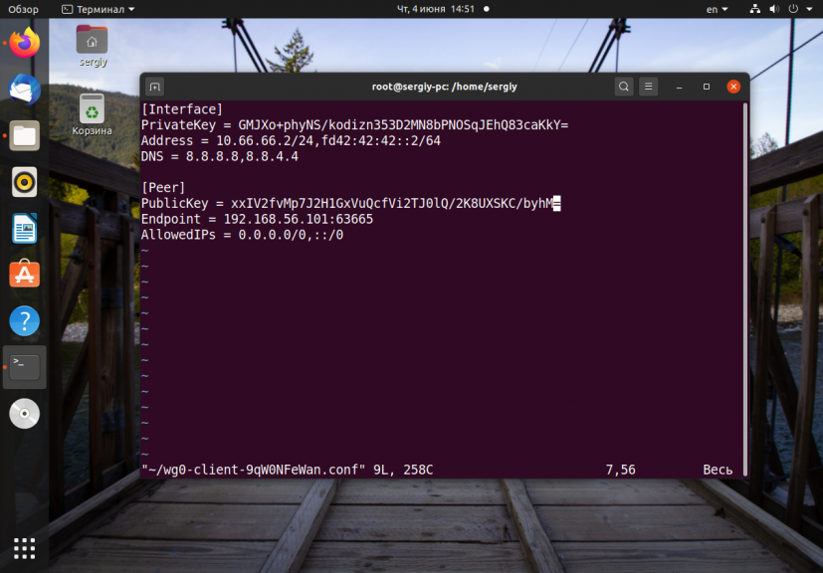The height and width of the screenshot is (573, 823).
Task: Open Rhythmbox music player
Action: click(x=25, y=182)
